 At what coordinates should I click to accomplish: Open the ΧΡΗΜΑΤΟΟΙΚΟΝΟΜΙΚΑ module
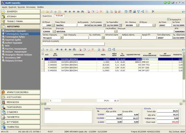point(21,92)
